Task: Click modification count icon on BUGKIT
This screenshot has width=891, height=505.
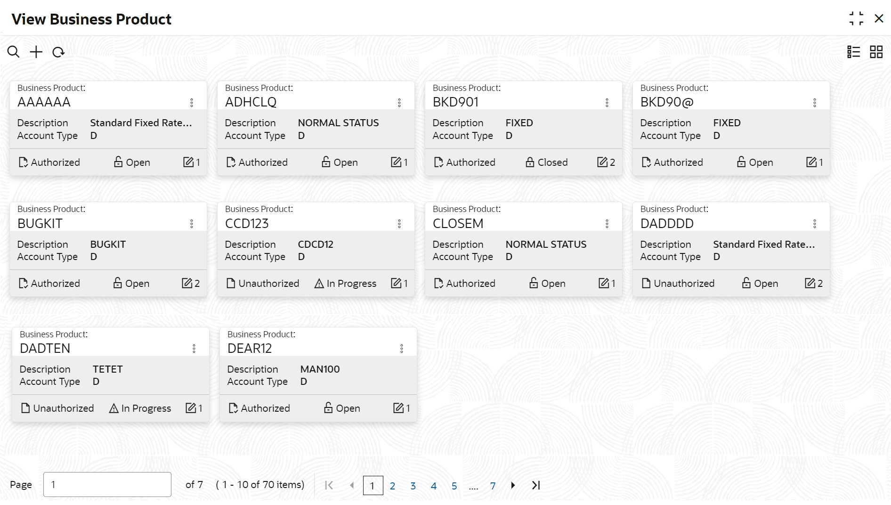Action: [x=187, y=283]
